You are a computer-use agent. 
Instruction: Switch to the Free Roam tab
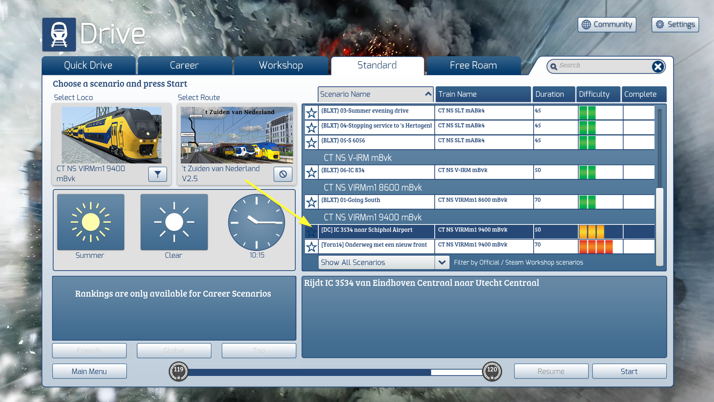[473, 66]
